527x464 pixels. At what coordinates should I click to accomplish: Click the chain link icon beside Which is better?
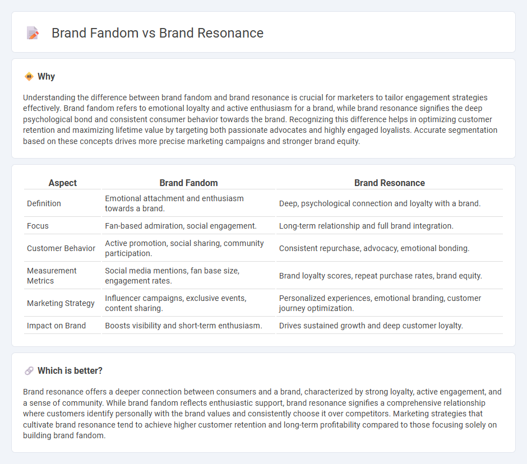[29, 370]
